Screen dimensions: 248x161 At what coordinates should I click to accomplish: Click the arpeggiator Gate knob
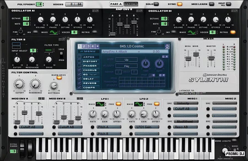[159, 64]
